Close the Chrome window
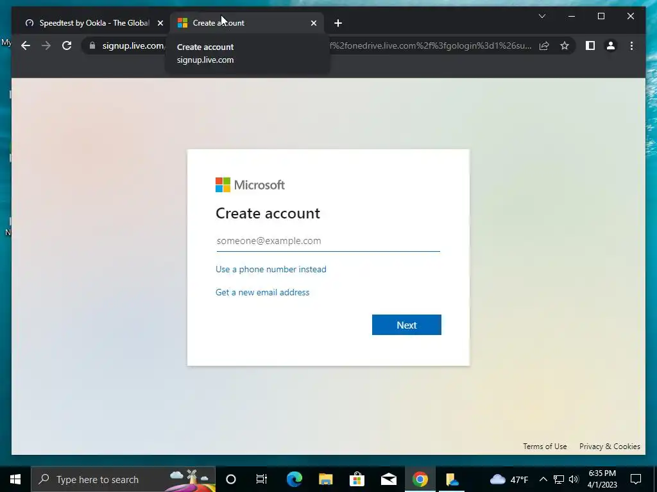This screenshot has width=657, height=492. point(630,16)
